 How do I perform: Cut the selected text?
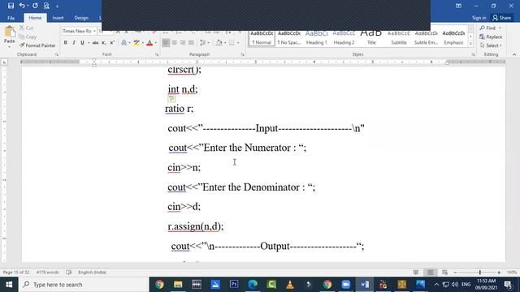(x=27, y=28)
